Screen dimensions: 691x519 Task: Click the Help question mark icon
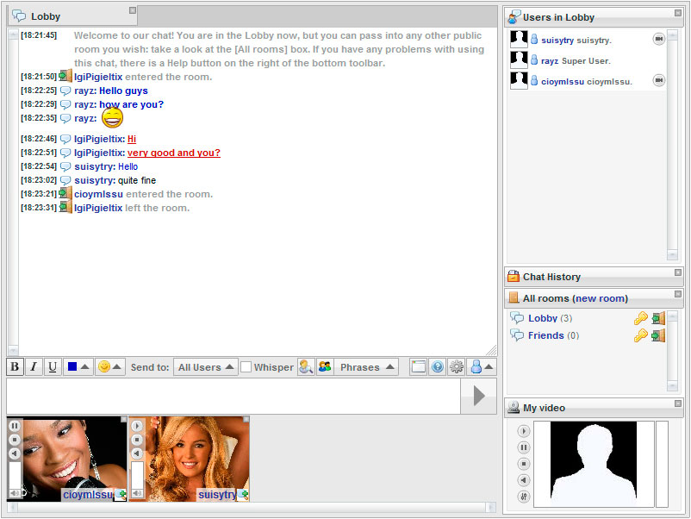tap(437, 367)
